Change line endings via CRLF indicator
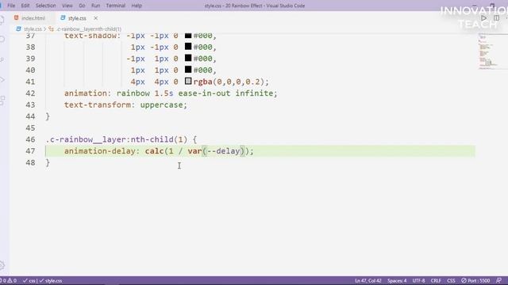This screenshot has width=508, height=285. 436,280
